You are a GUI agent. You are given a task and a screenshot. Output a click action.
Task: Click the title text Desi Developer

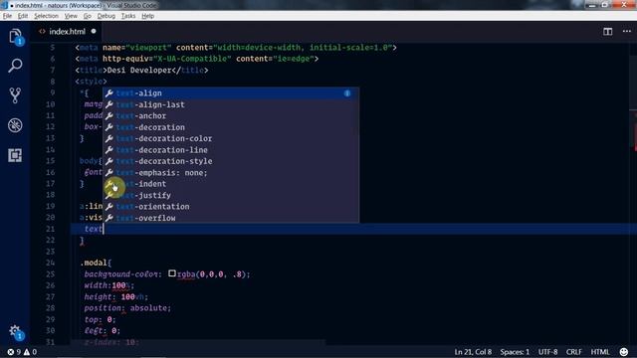coord(139,71)
